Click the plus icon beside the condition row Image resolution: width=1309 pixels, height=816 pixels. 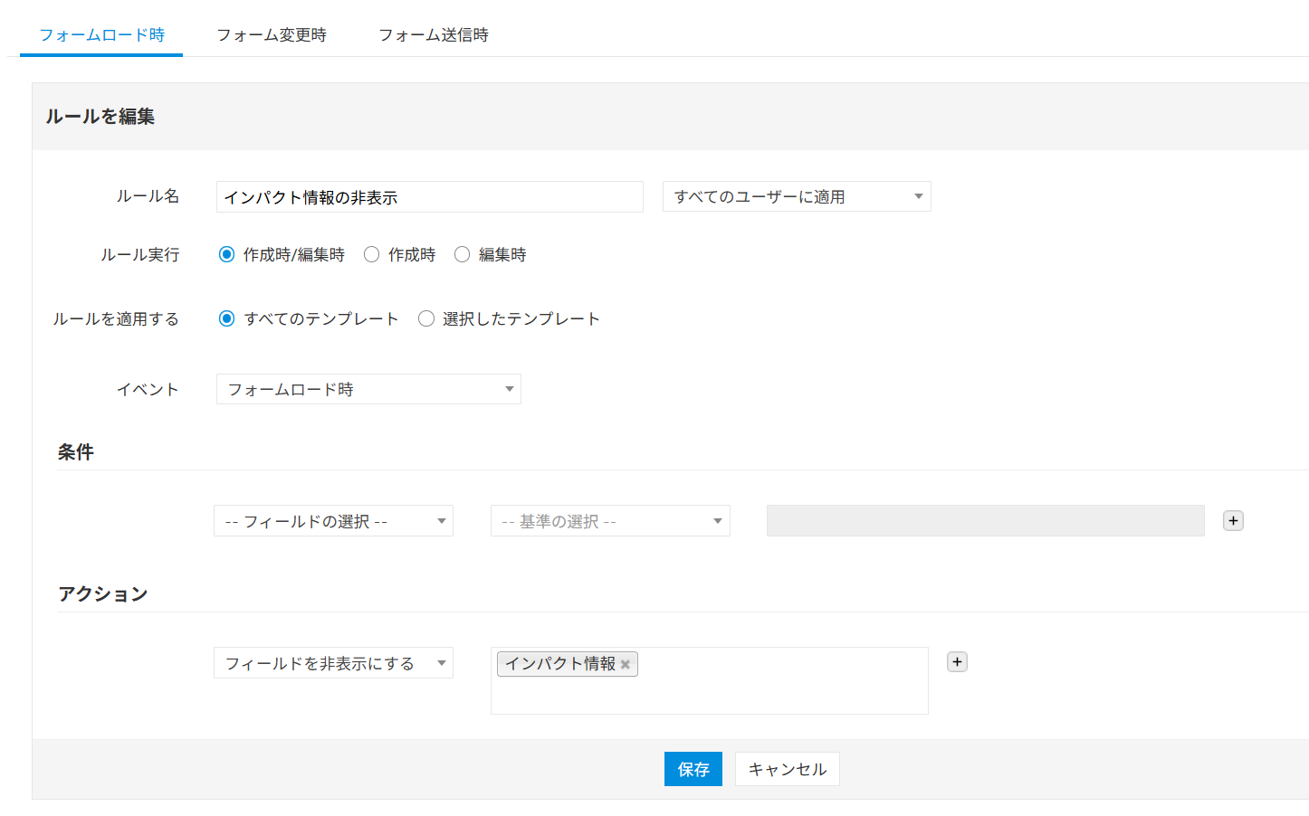coord(1233,521)
